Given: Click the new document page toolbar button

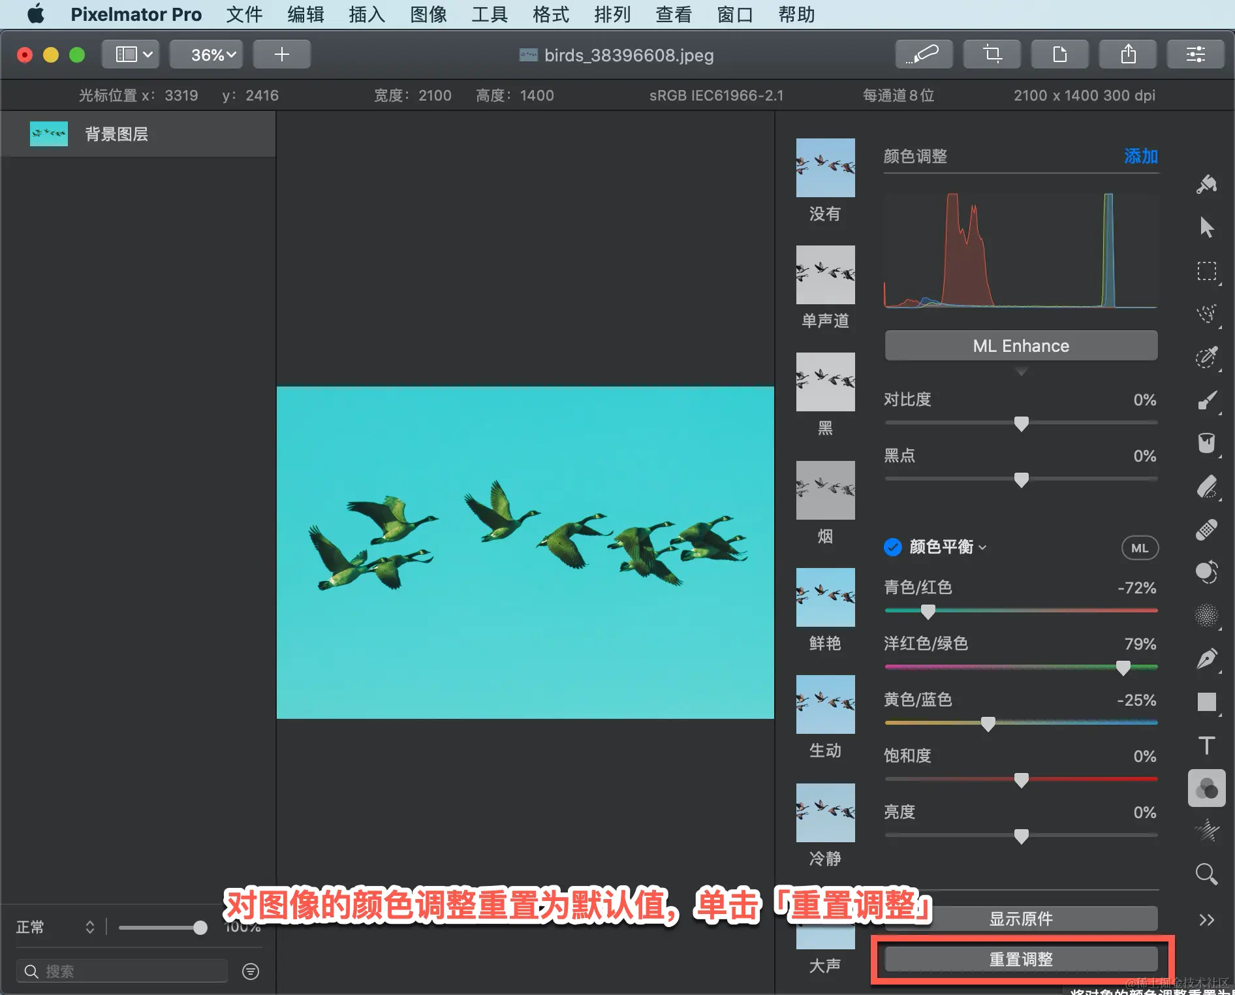Looking at the screenshot, I should pos(1060,54).
